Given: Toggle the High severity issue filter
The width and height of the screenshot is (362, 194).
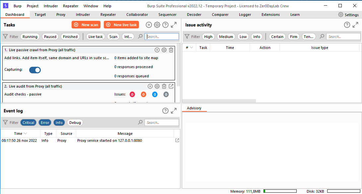Looking at the screenshot, I should click(208, 37).
